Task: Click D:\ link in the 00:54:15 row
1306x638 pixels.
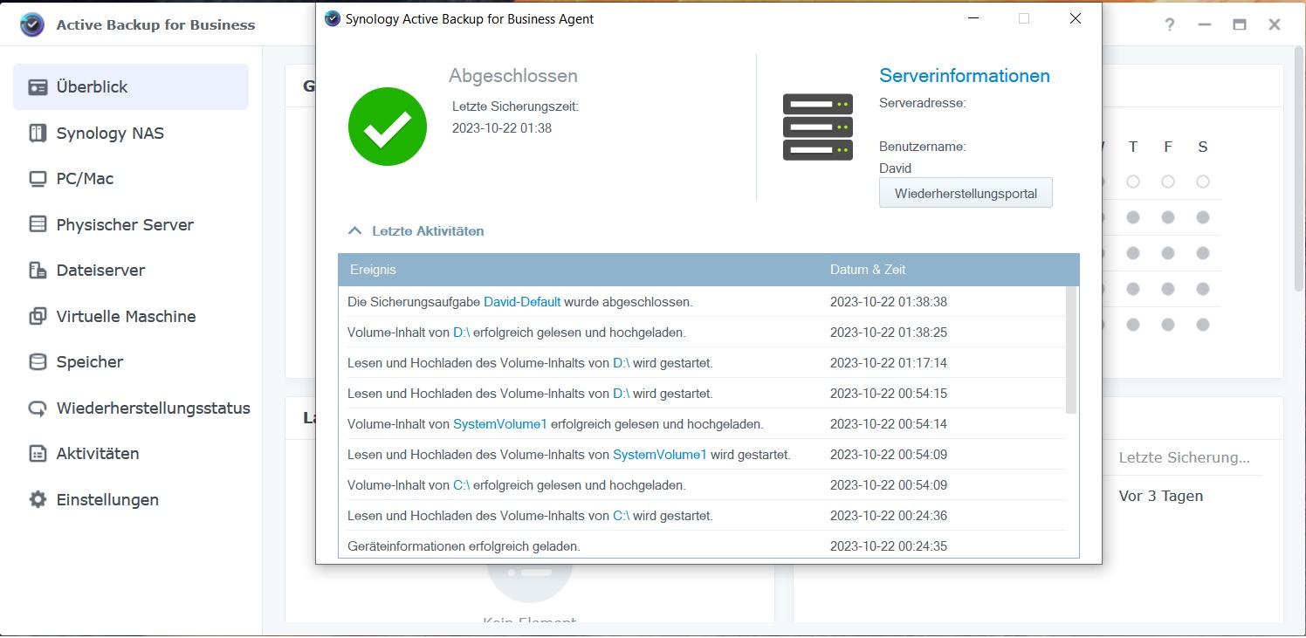Action: click(x=622, y=394)
